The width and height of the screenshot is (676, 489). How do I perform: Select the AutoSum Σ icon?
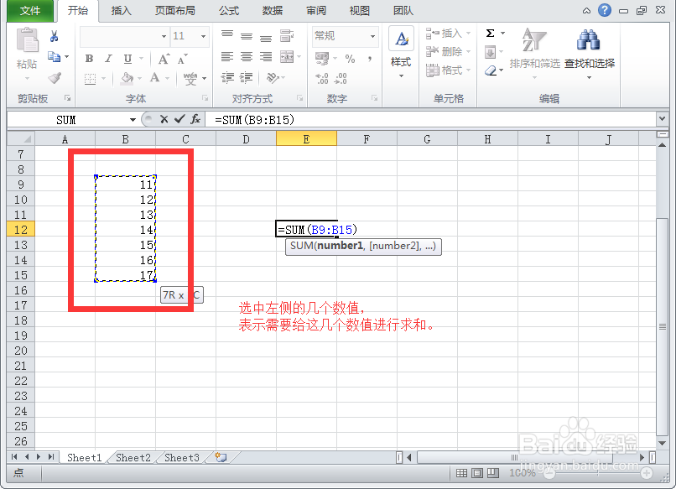pos(489,32)
